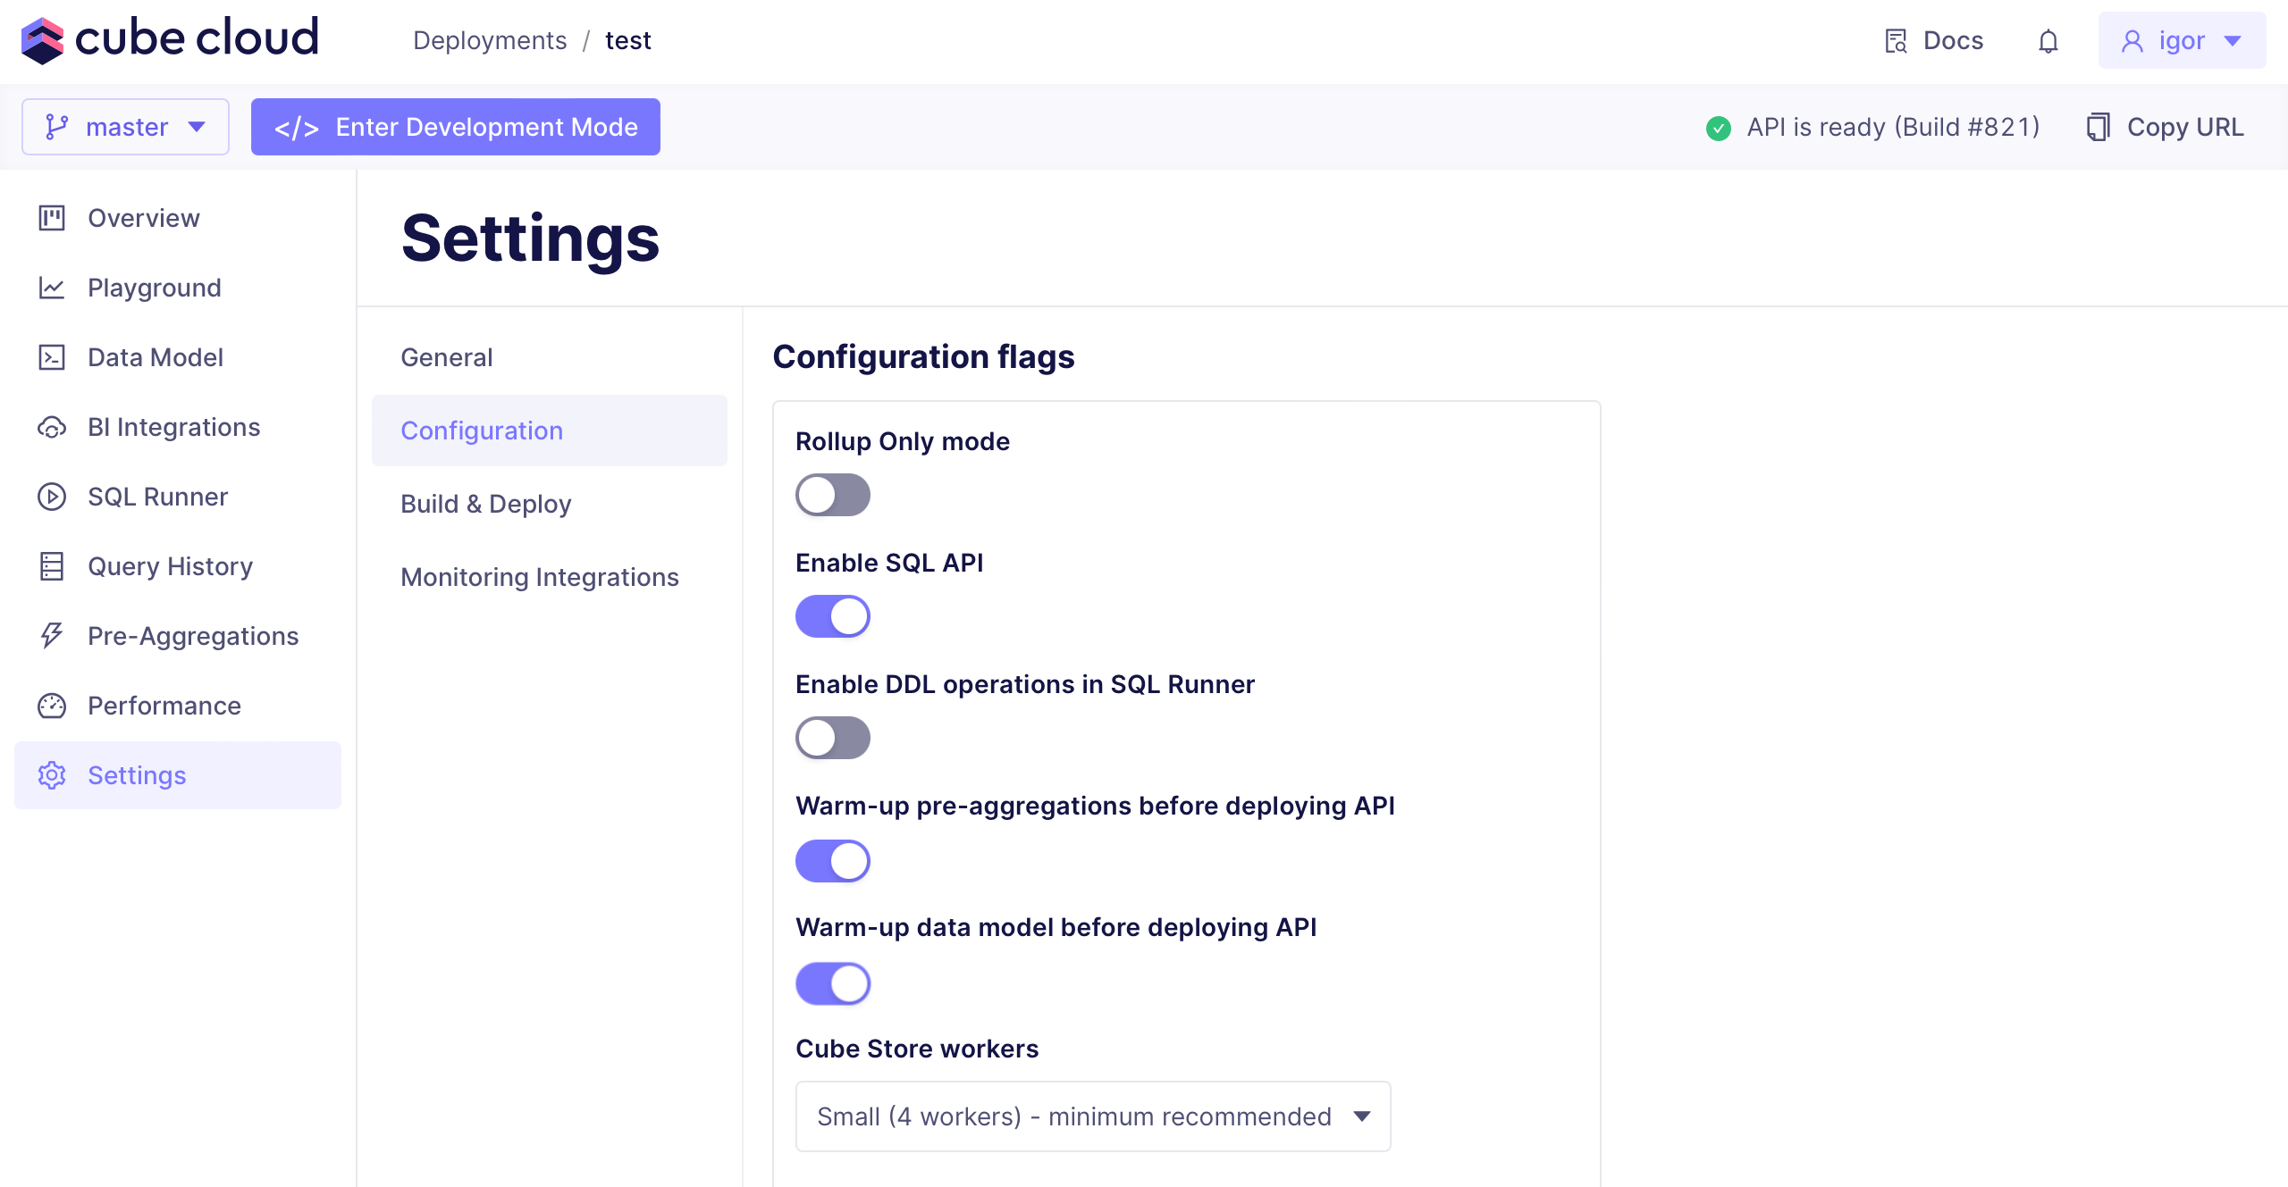The image size is (2288, 1187).
Task: Open Pre-Aggregations lightning icon
Action: pos(52,636)
